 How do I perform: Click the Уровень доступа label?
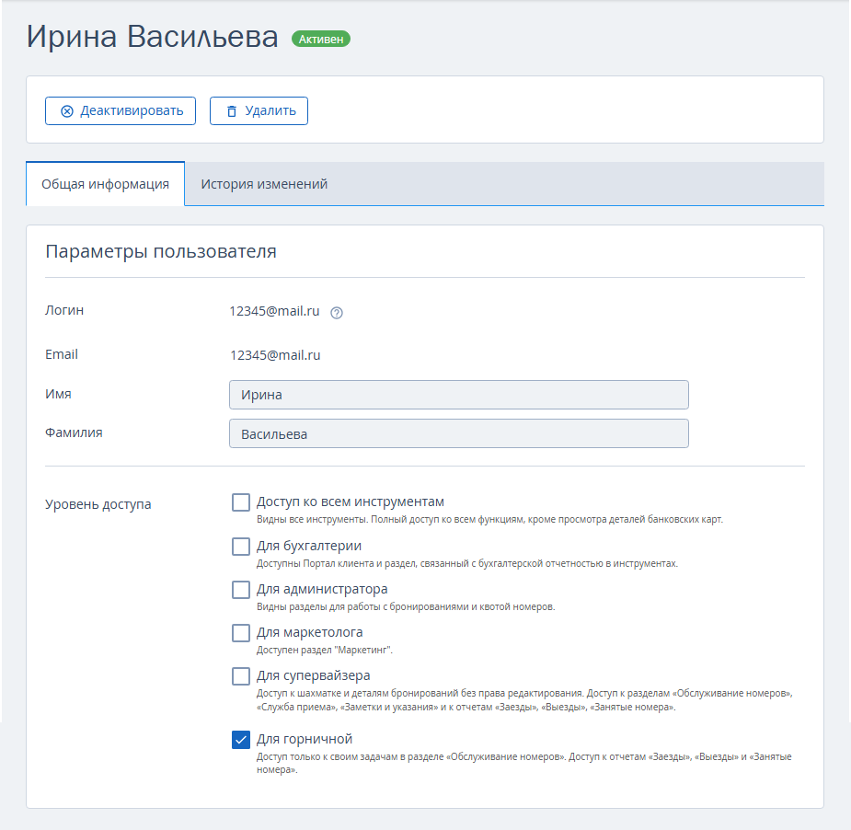(x=98, y=504)
